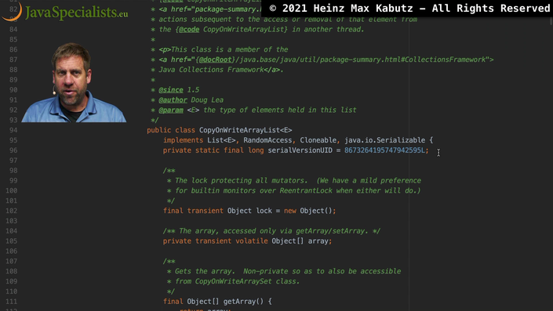
Task: Click gutter line number 102
Action: point(11,211)
